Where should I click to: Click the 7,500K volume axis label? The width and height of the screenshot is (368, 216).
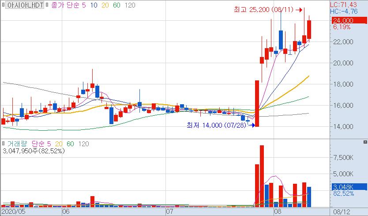pyautogui.click(x=343, y=158)
